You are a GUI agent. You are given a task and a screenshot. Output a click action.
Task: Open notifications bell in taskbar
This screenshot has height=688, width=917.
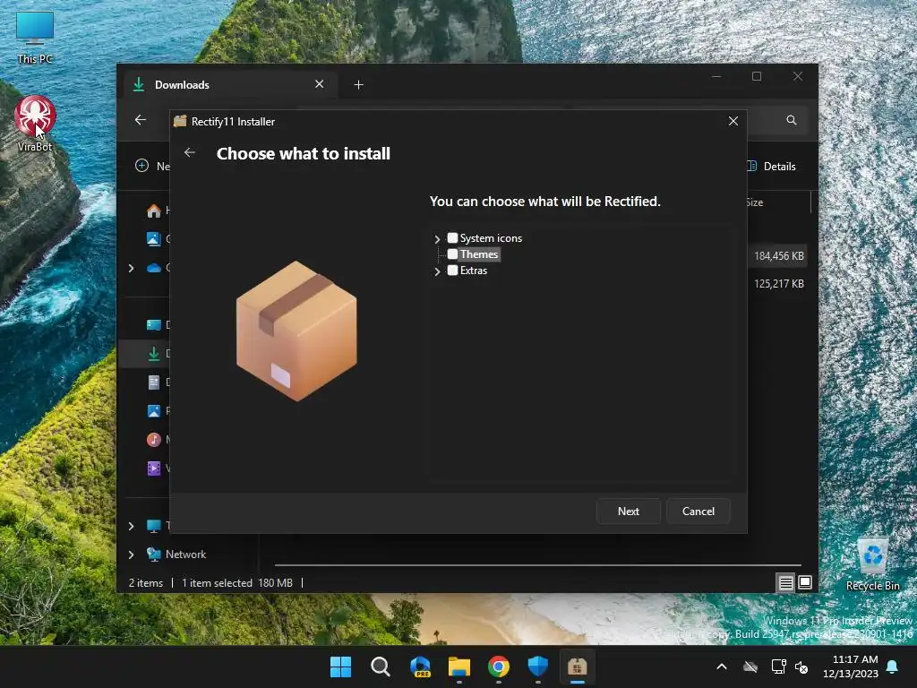pyautogui.click(x=893, y=666)
